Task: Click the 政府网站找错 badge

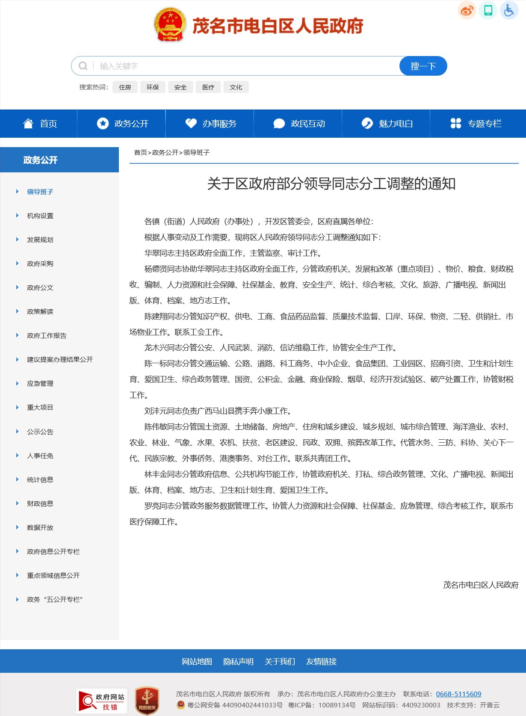Action: tap(102, 701)
